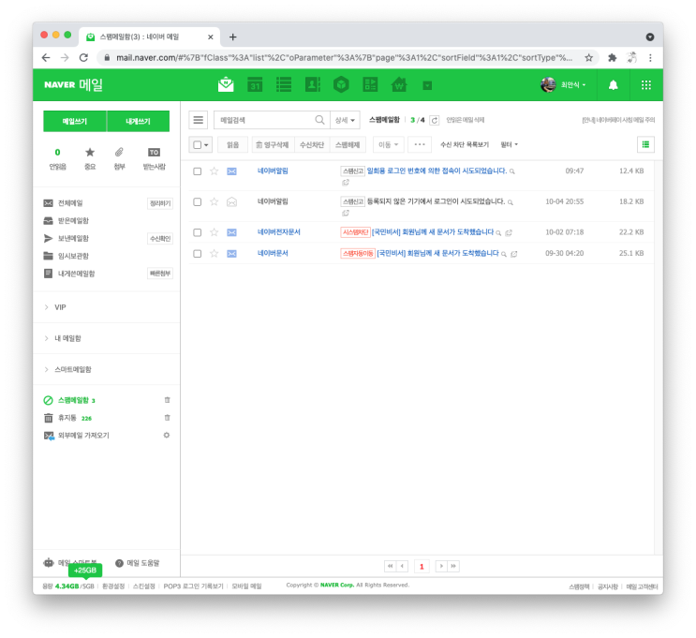This screenshot has height=638, width=696.
Task: Click 수신차단 block sender button
Action: [312, 144]
